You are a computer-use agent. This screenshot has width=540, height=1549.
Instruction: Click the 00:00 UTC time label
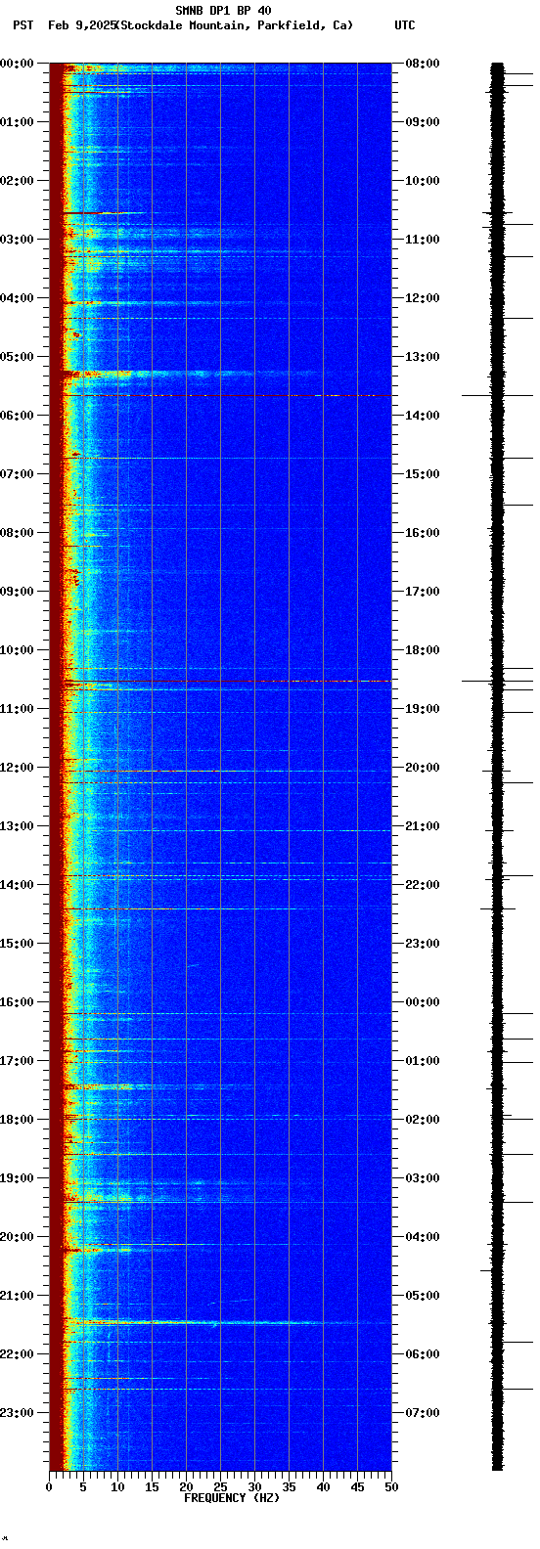[x=422, y=1002]
